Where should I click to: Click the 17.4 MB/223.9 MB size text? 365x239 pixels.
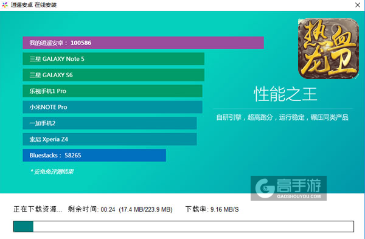[145, 209]
